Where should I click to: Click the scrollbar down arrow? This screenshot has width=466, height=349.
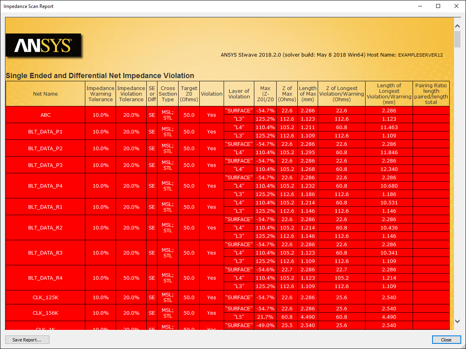pos(458,321)
